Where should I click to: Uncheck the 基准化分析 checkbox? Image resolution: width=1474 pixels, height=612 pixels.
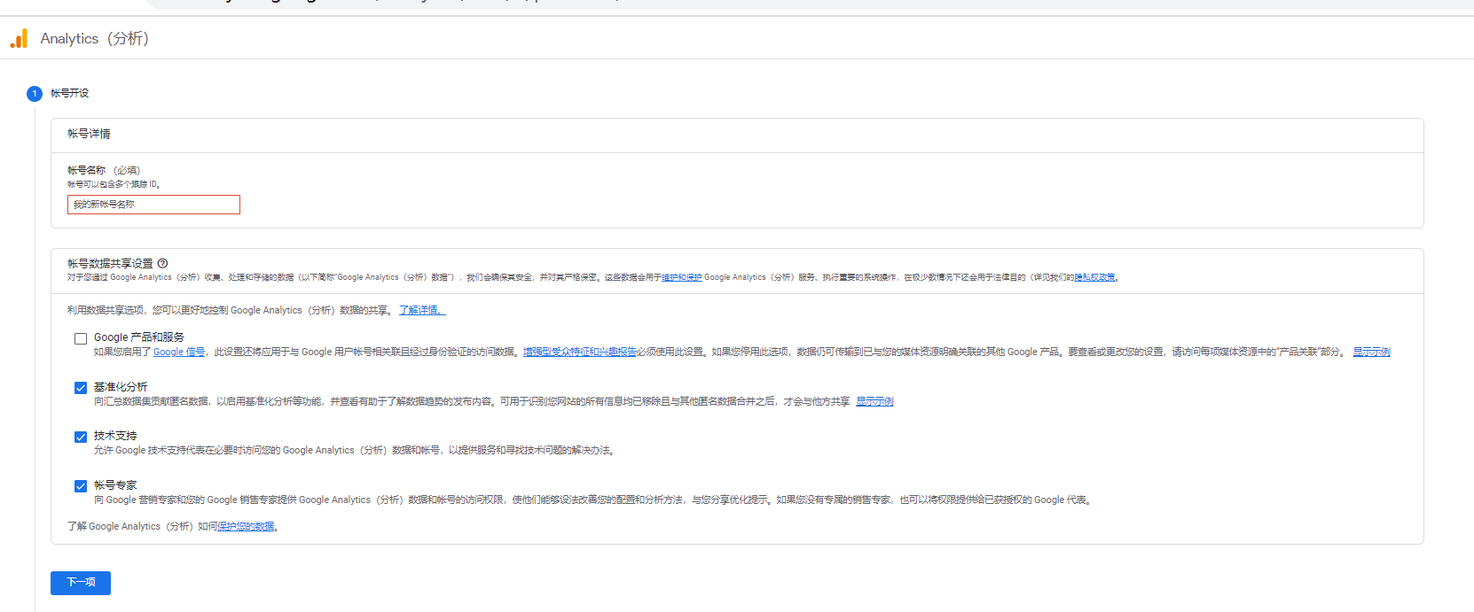[81, 388]
